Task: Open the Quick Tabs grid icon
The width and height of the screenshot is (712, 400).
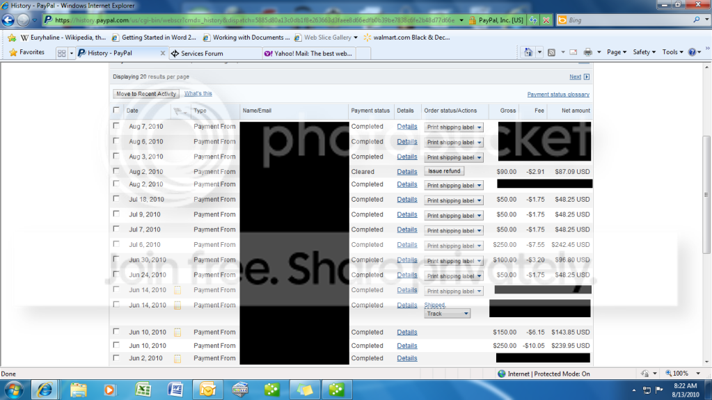Action: coord(62,53)
